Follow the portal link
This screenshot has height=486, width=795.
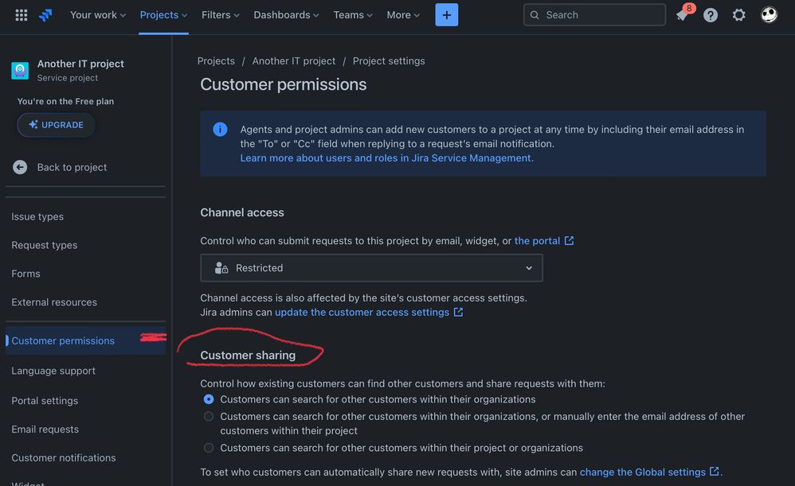point(538,241)
